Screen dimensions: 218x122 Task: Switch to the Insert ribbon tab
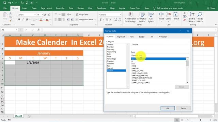[x=25, y=8]
